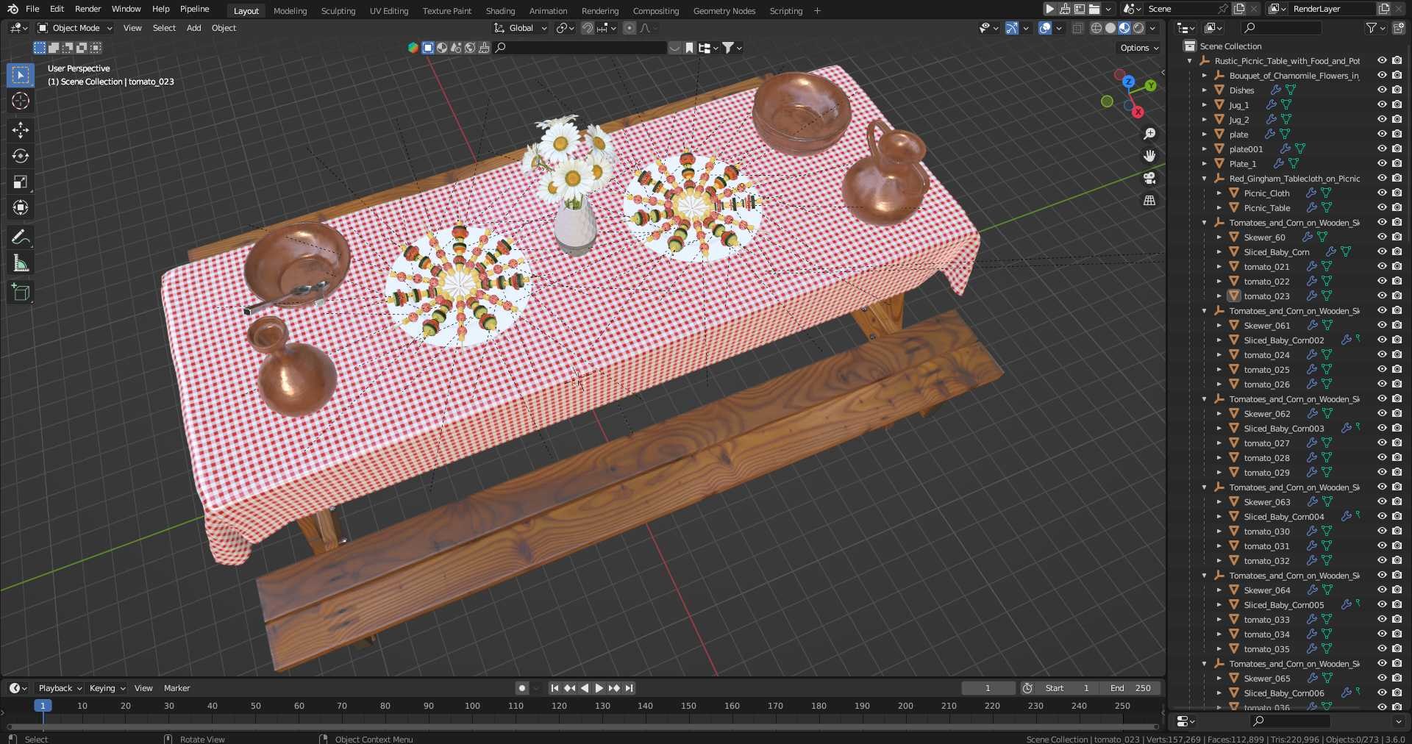Toggle X-ray view in viewport header
The height and width of the screenshot is (744, 1412).
(x=1077, y=28)
